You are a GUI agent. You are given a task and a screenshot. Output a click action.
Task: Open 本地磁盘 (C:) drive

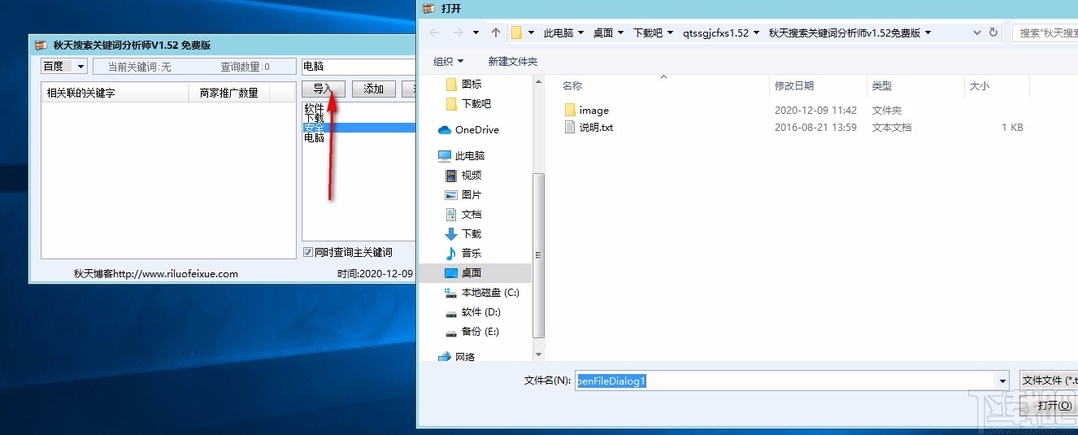click(482, 292)
